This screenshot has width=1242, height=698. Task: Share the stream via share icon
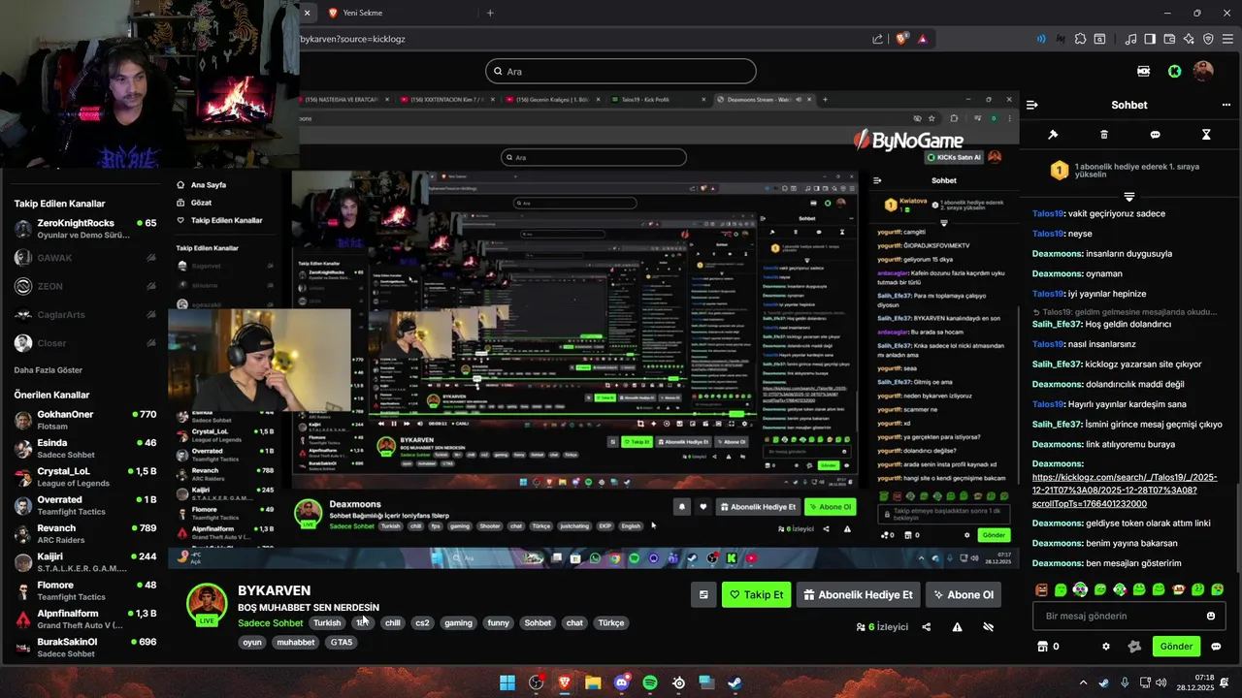pos(927,627)
